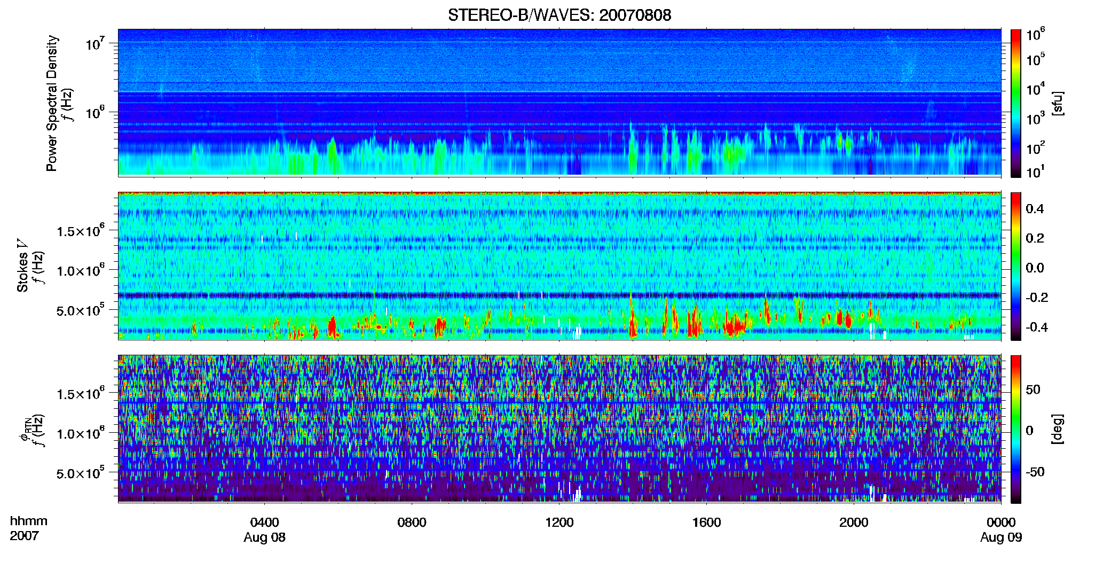Click the [sfu] colorbar unit label
The width and height of the screenshot is (1119, 577).
pos(1058,104)
